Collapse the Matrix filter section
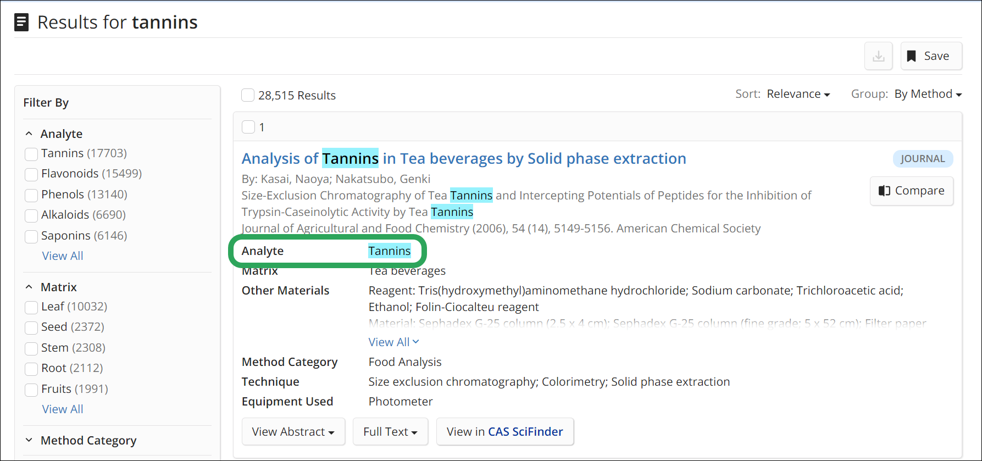This screenshot has width=982, height=461. [29, 287]
